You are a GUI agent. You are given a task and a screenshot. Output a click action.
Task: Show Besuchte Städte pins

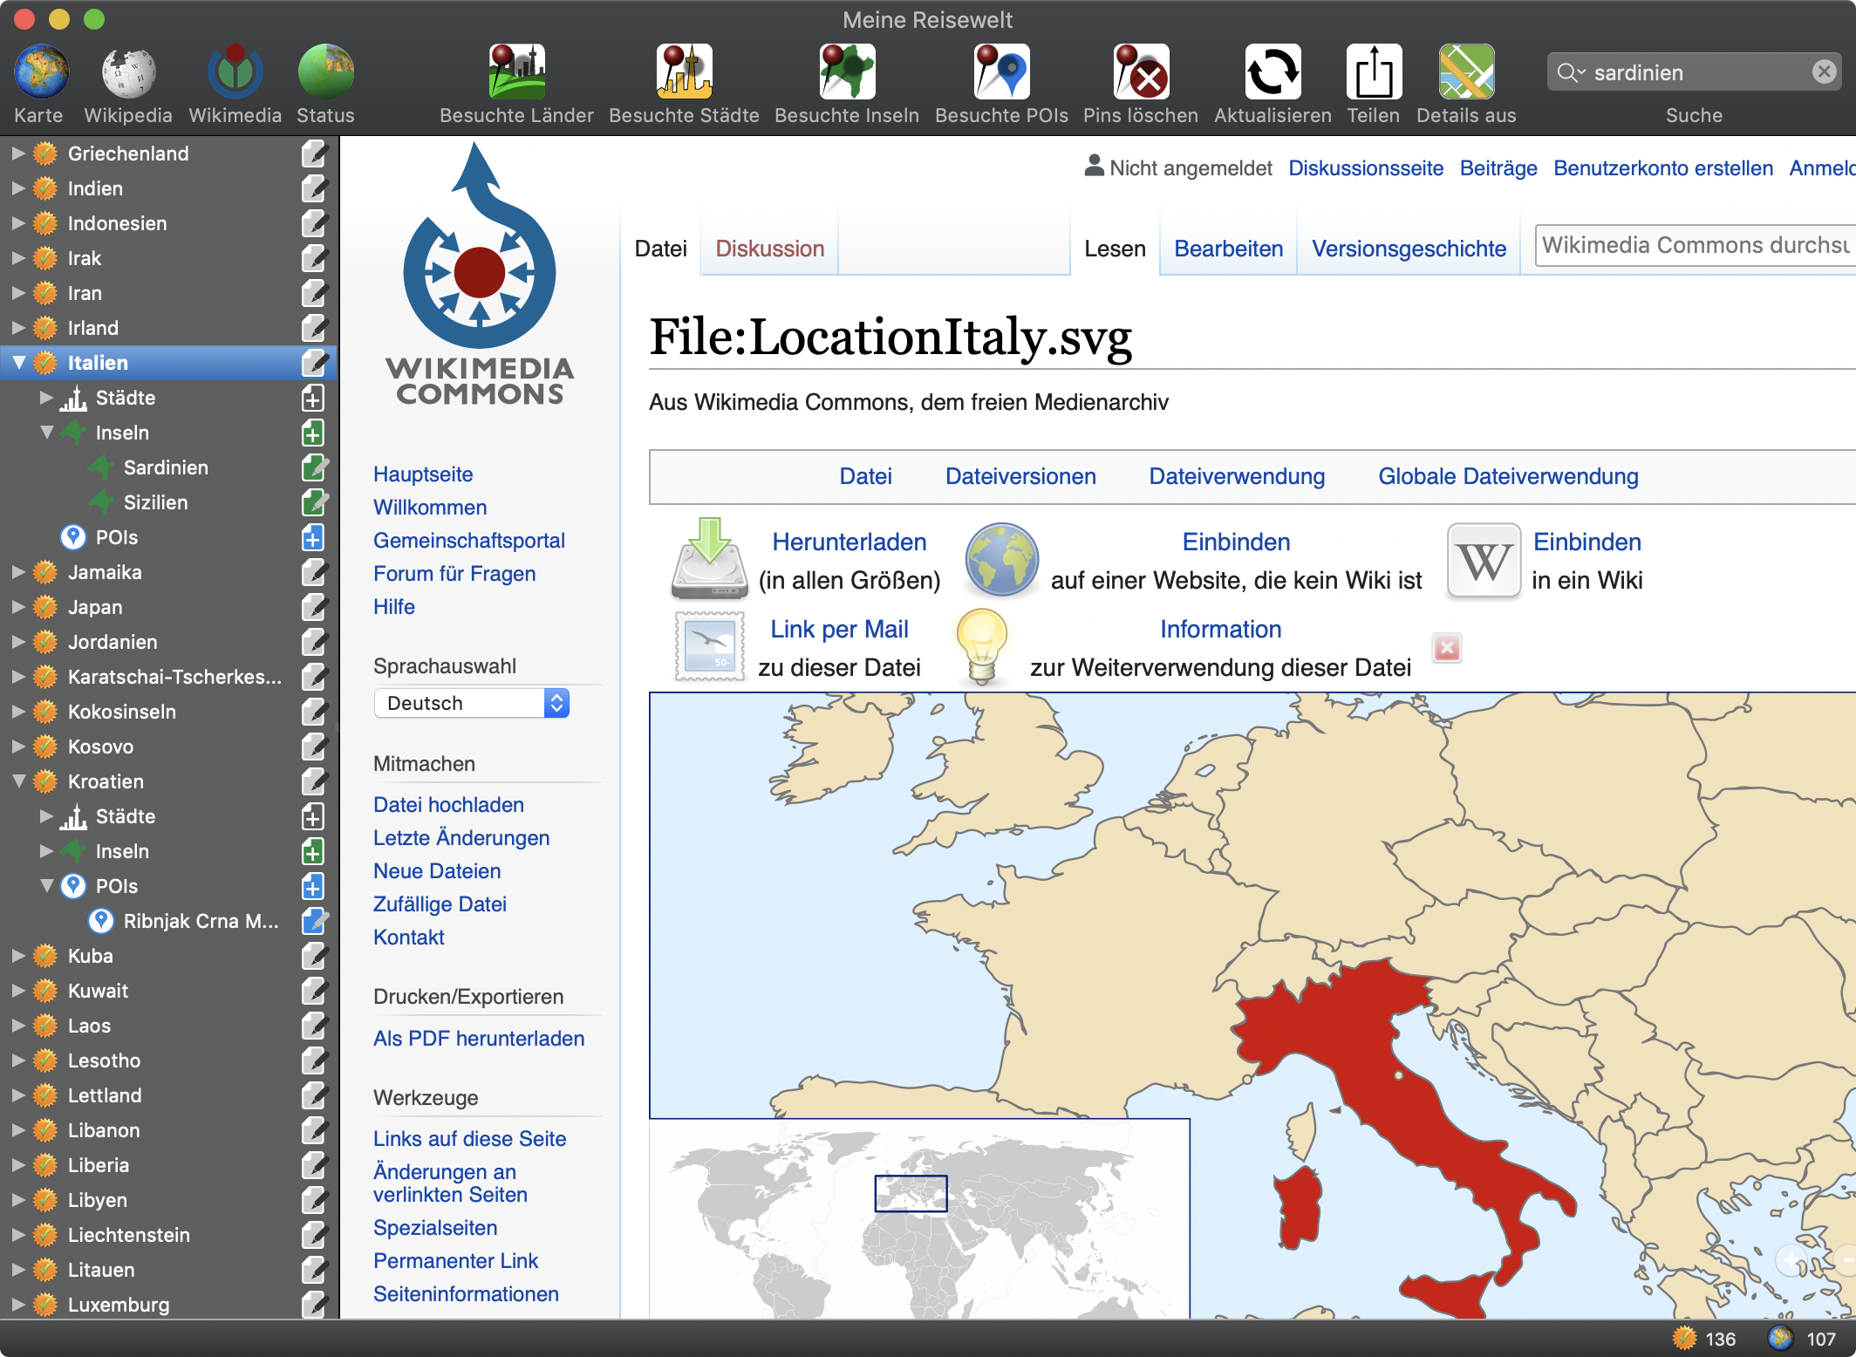[x=684, y=72]
